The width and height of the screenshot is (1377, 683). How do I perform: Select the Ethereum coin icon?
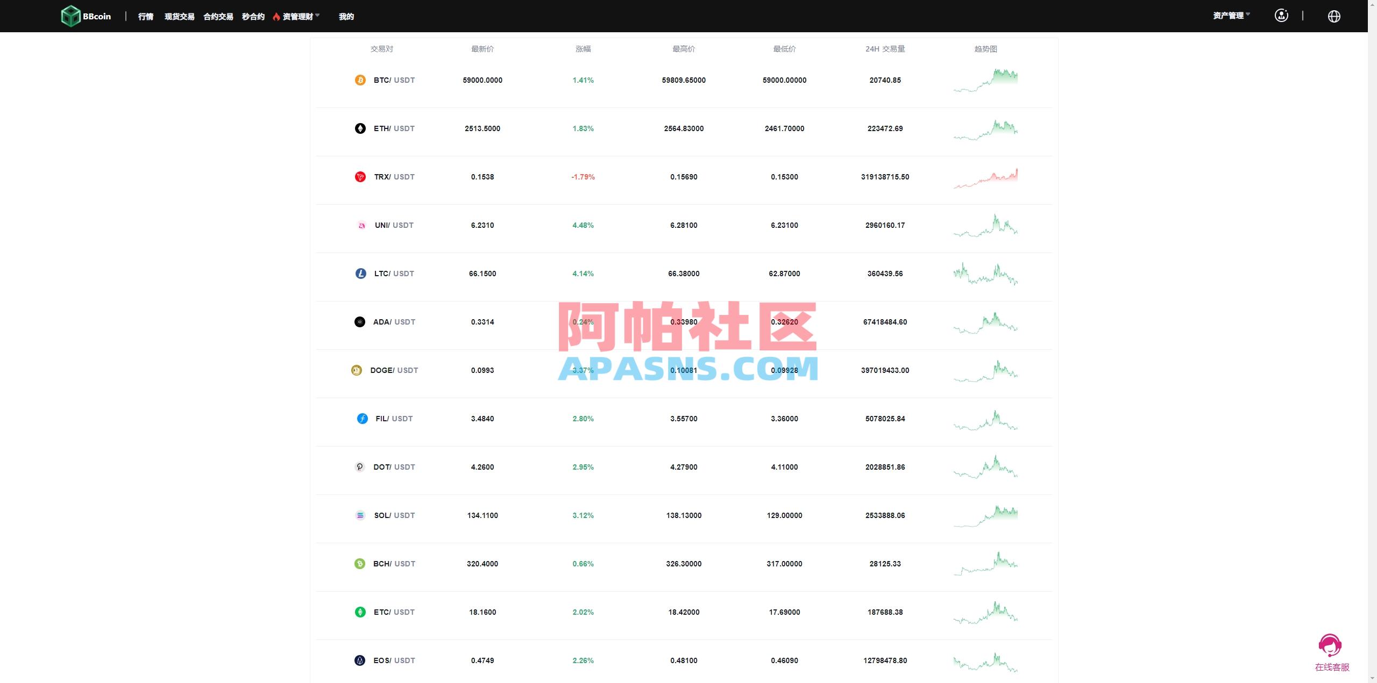point(360,128)
